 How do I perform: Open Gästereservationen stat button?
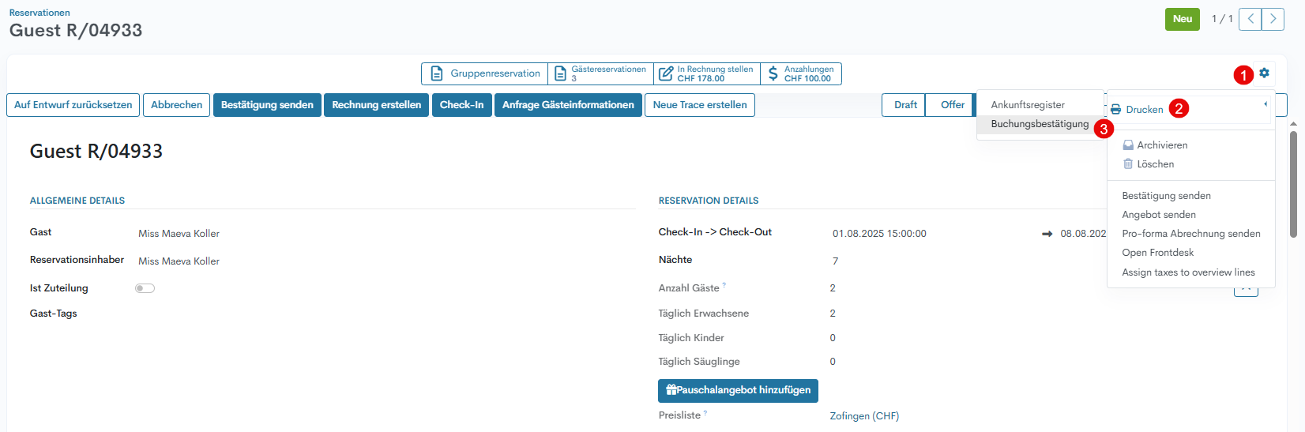point(600,73)
